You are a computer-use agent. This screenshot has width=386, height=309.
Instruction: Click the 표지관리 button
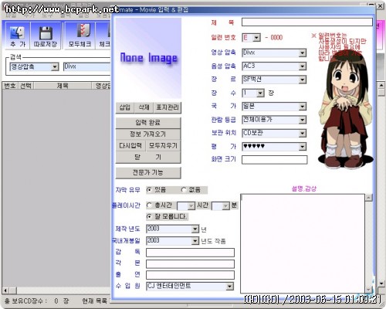[x=168, y=107]
